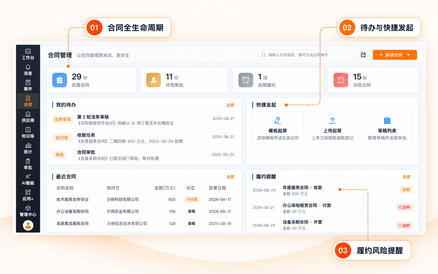Click the contract search input field
This screenshot has width=438, height=274.
[x=306, y=55]
